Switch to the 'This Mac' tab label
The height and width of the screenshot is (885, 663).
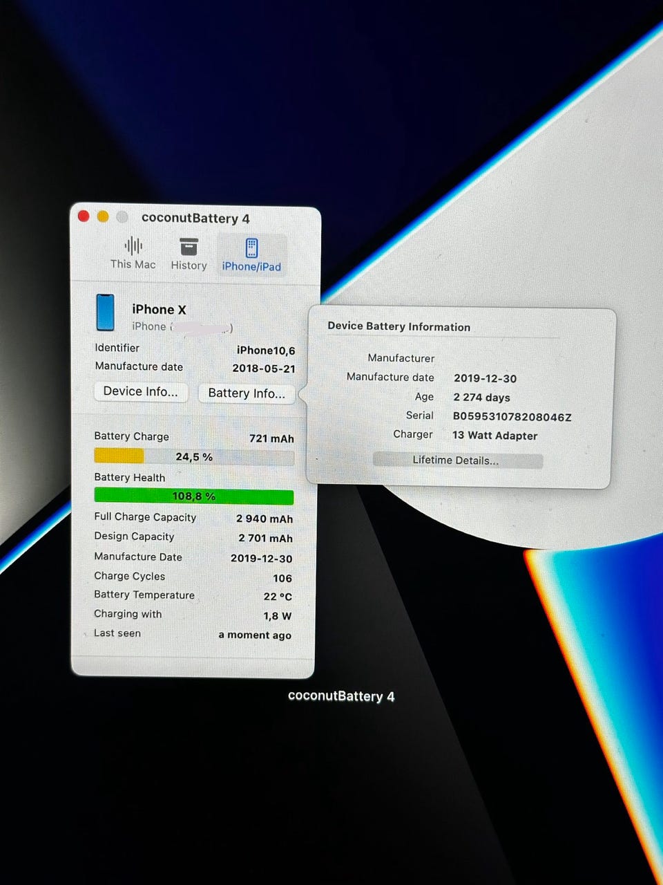click(133, 264)
